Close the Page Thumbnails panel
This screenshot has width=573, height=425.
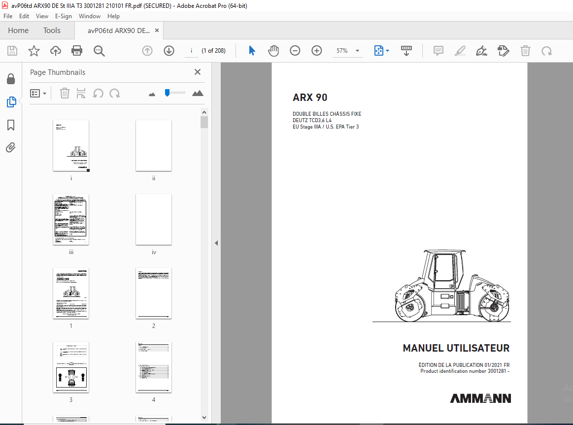coord(198,72)
